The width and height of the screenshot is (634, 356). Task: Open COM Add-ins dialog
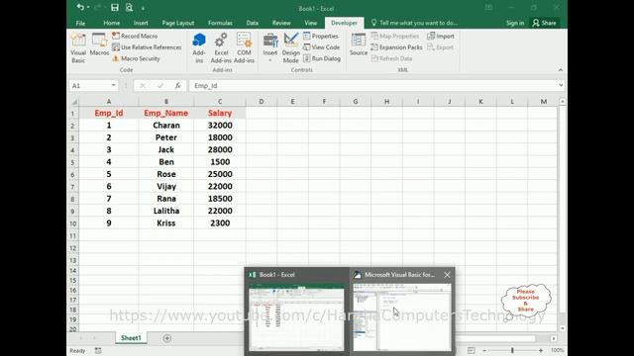click(x=244, y=48)
